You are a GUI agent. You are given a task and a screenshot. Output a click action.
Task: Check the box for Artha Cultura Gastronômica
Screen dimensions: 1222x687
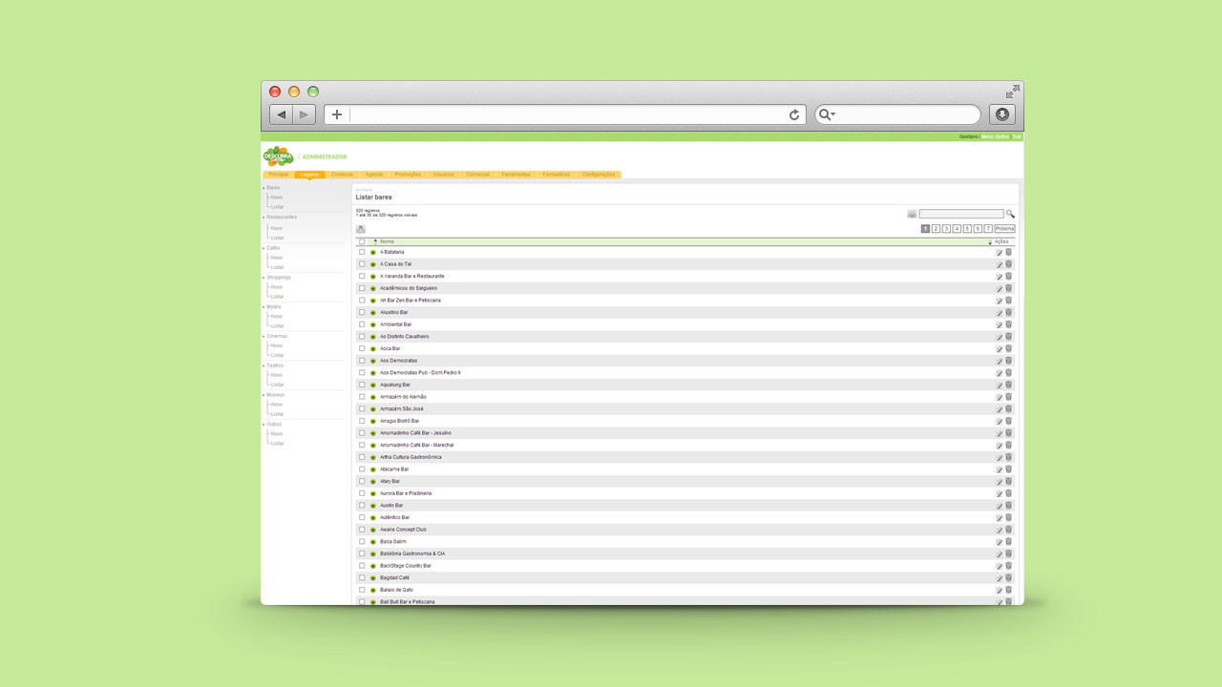362,457
